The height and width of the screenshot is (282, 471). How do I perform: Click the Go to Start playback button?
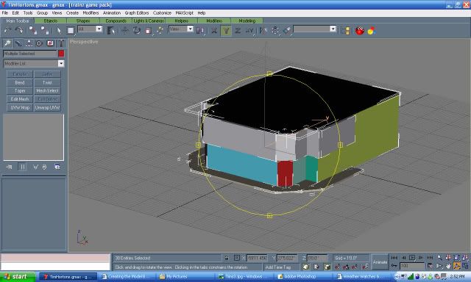394,258
